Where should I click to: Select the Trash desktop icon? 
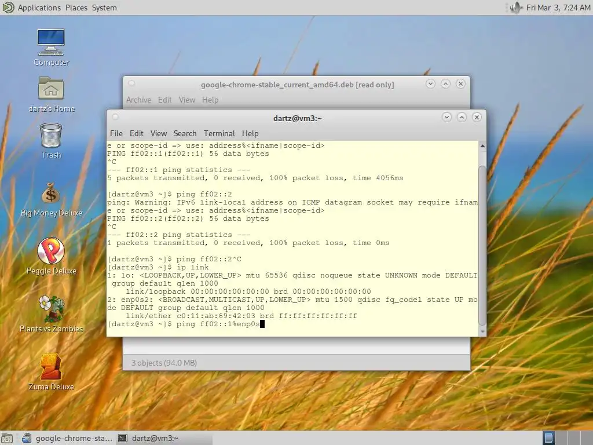(51, 135)
